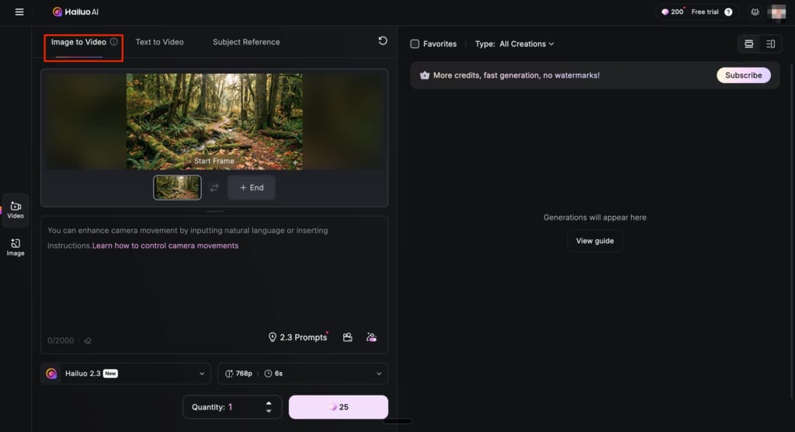The width and height of the screenshot is (795, 432).
Task: Click the panel resize handle below the frame area
Action: click(214, 211)
